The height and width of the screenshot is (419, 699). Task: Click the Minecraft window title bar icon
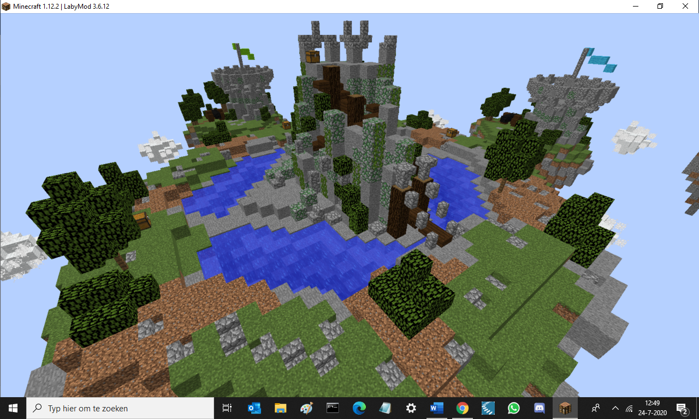coord(7,6)
